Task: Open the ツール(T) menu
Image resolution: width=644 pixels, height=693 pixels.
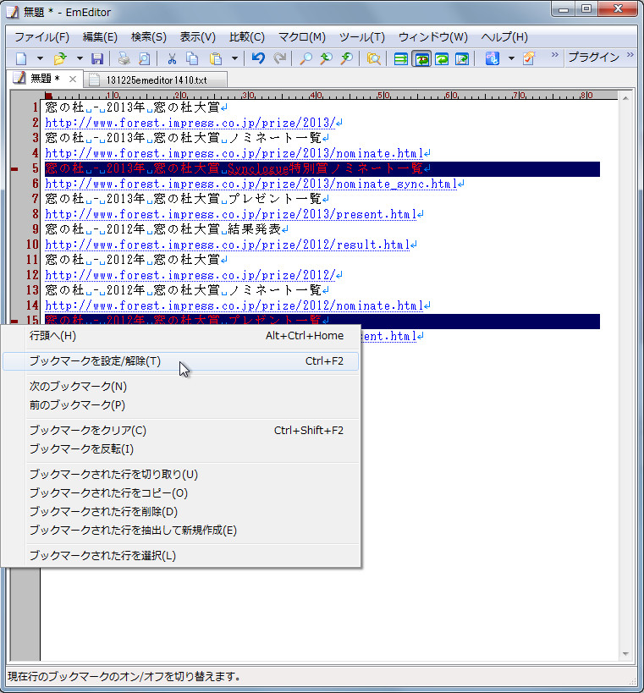Action: tap(362, 37)
